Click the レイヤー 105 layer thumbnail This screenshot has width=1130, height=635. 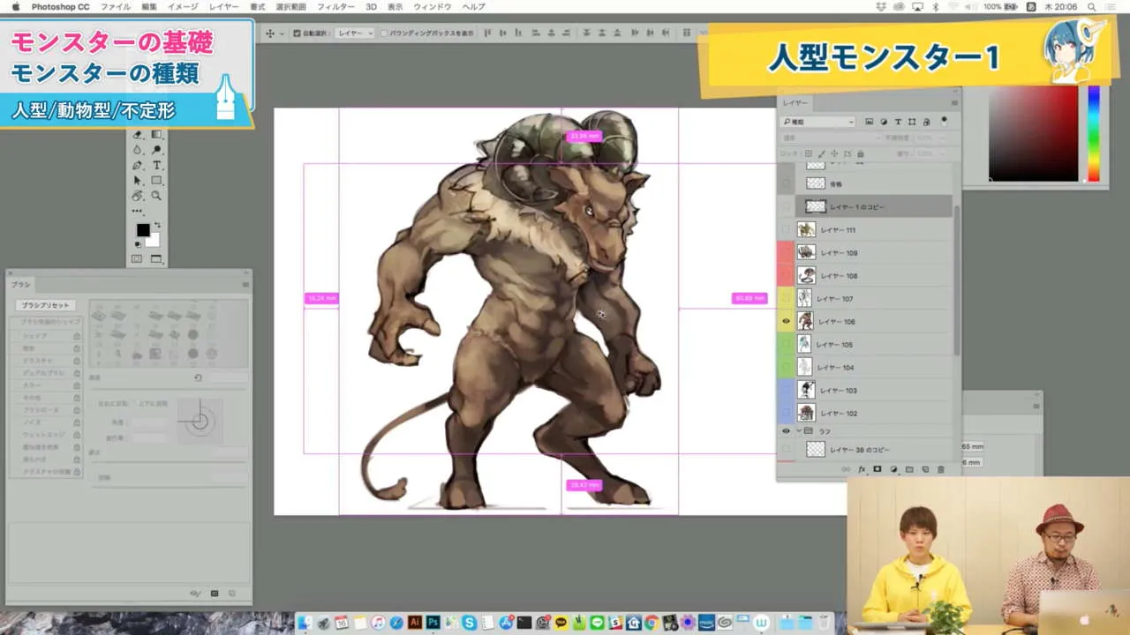coord(806,344)
